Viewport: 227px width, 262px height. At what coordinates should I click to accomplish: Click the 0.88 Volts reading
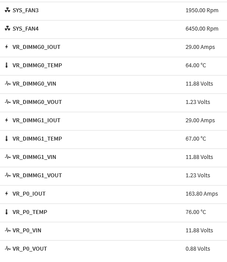click(x=198, y=248)
